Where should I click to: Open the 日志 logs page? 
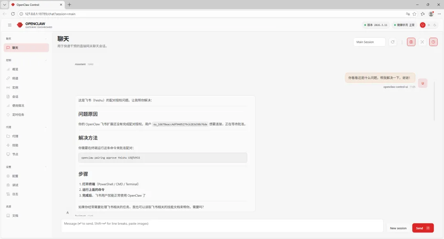[x=26, y=194]
